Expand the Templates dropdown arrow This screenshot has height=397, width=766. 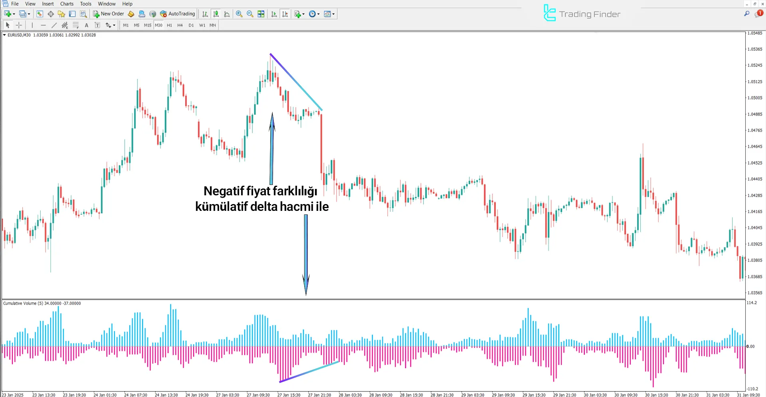[333, 14]
